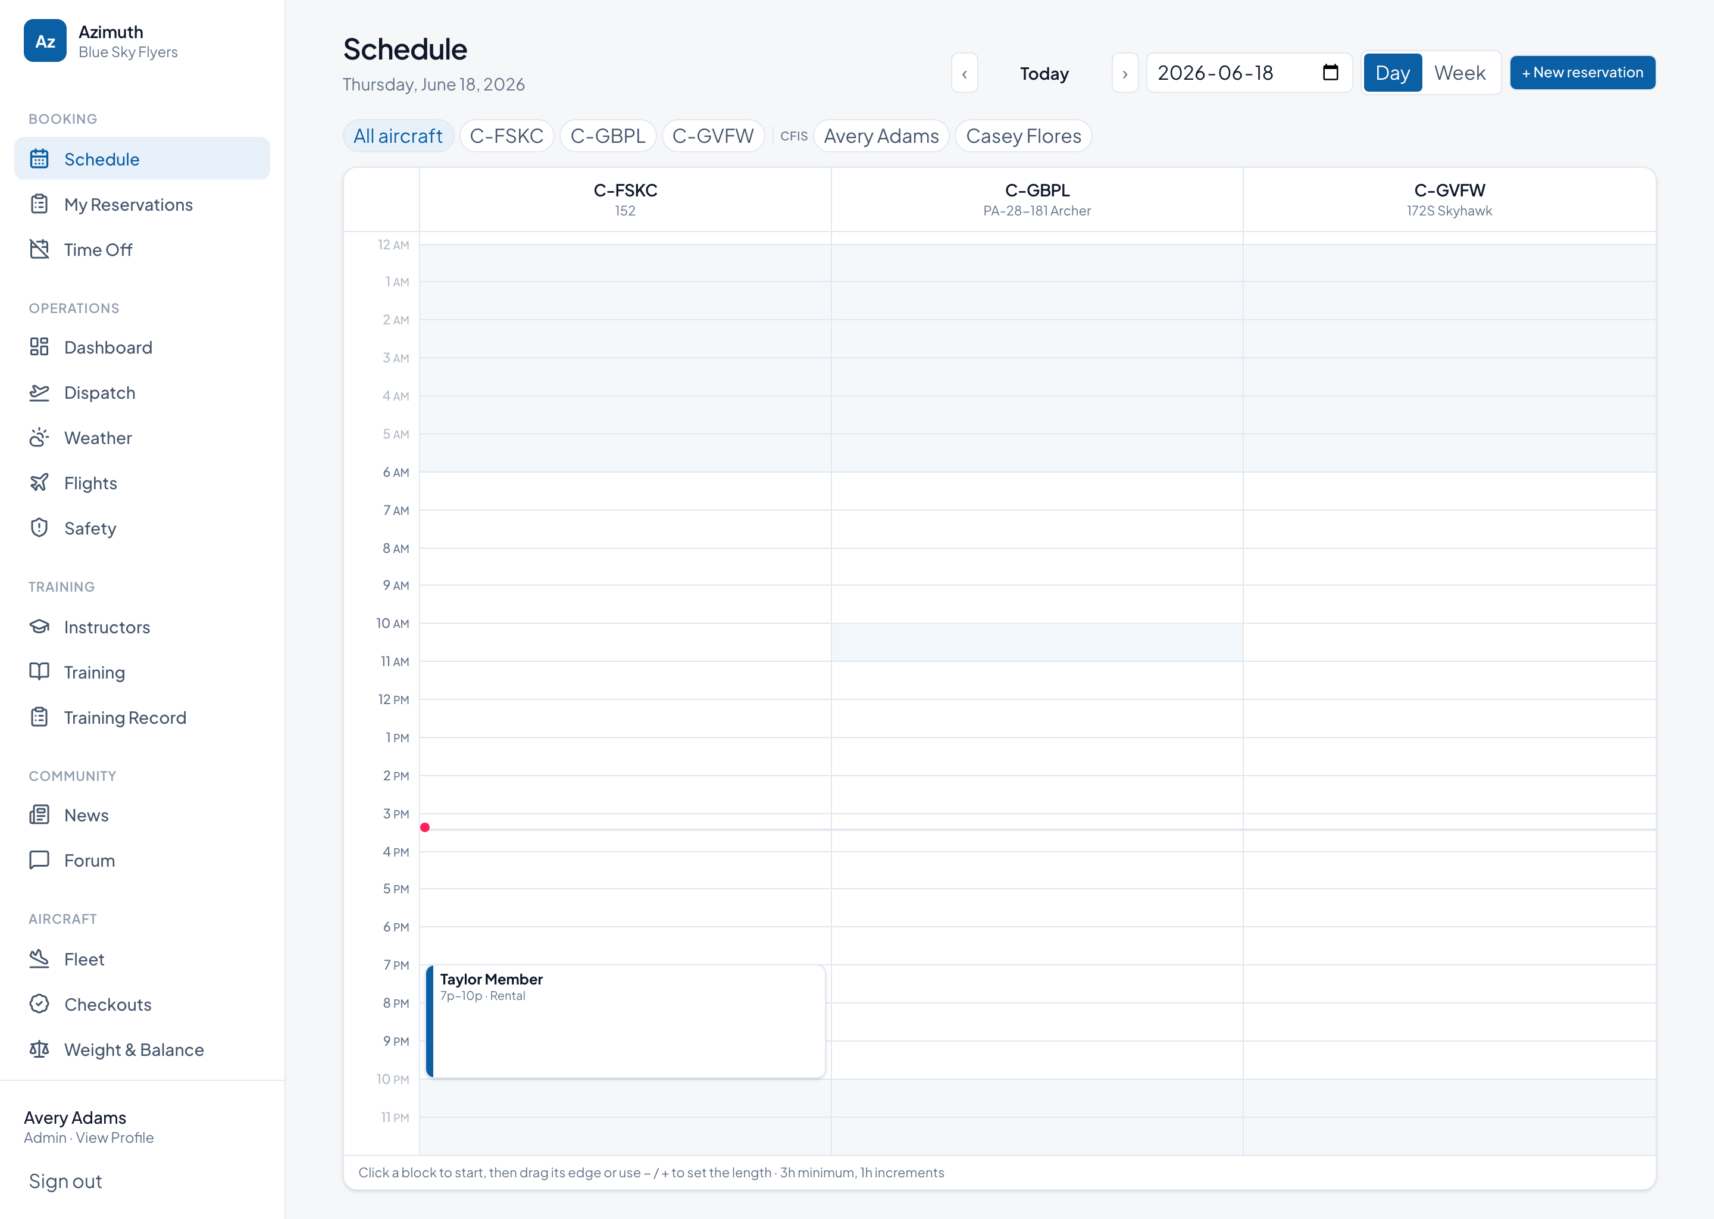This screenshot has width=1714, height=1219.
Task: Filter by CFI Casey Flores
Action: coord(1024,136)
